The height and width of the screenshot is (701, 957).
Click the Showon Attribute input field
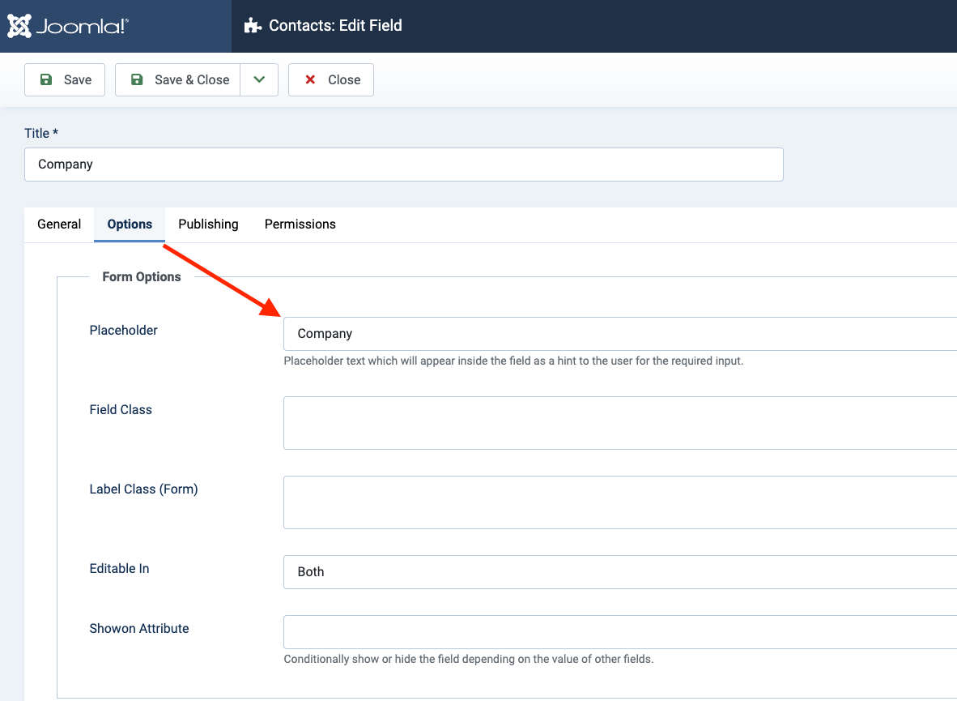(619, 632)
